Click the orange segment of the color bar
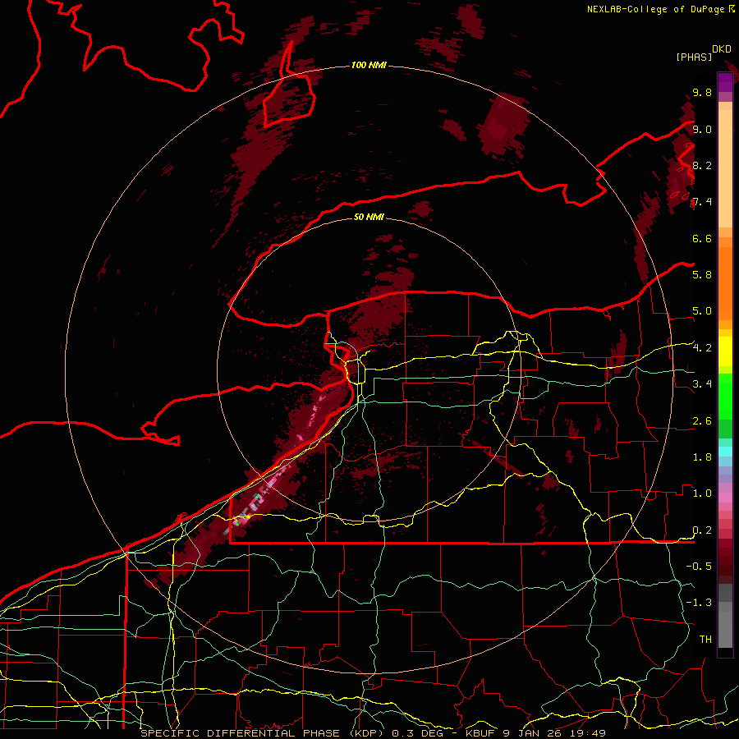Image resolution: width=739 pixels, height=739 pixels. click(725, 282)
